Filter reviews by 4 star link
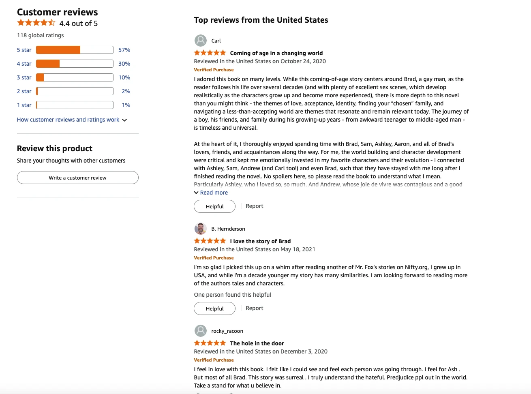Screen dimensions: 531x394 coord(24,64)
